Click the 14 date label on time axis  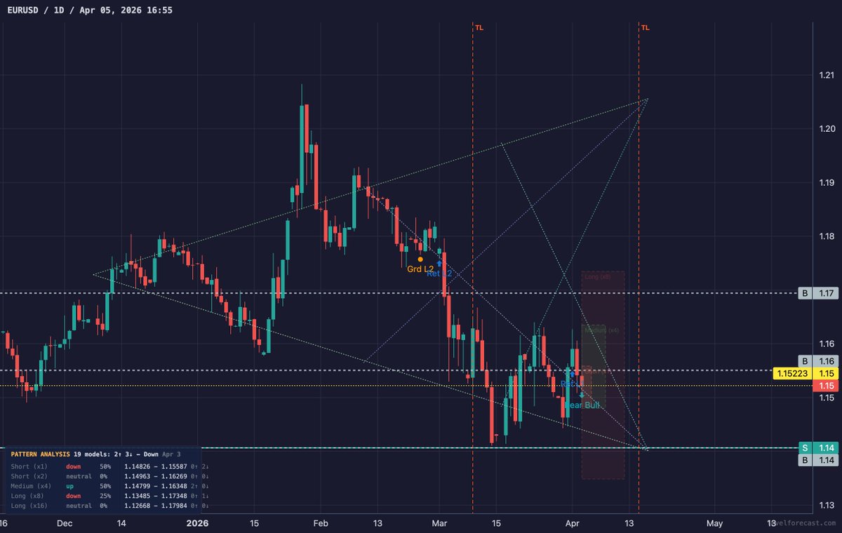pyautogui.click(x=121, y=523)
